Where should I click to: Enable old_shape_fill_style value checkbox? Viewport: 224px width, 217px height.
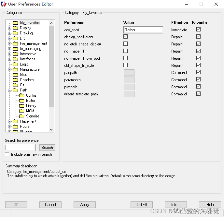pos(126,65)
